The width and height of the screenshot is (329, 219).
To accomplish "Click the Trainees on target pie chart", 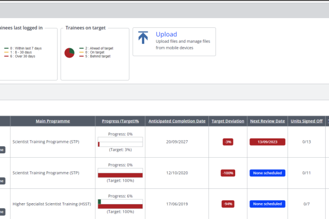I will click(x=70, y=53).
